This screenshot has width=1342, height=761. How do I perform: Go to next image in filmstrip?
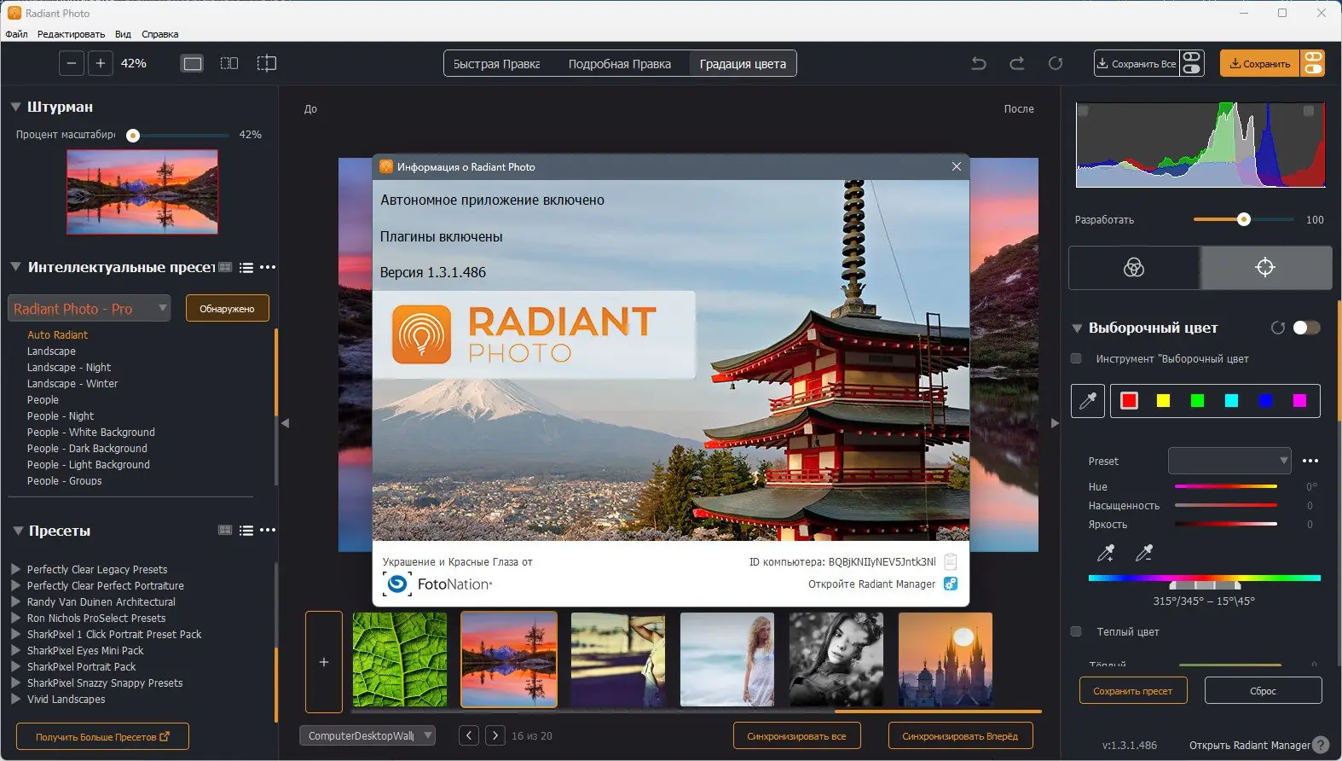point(495,735)
